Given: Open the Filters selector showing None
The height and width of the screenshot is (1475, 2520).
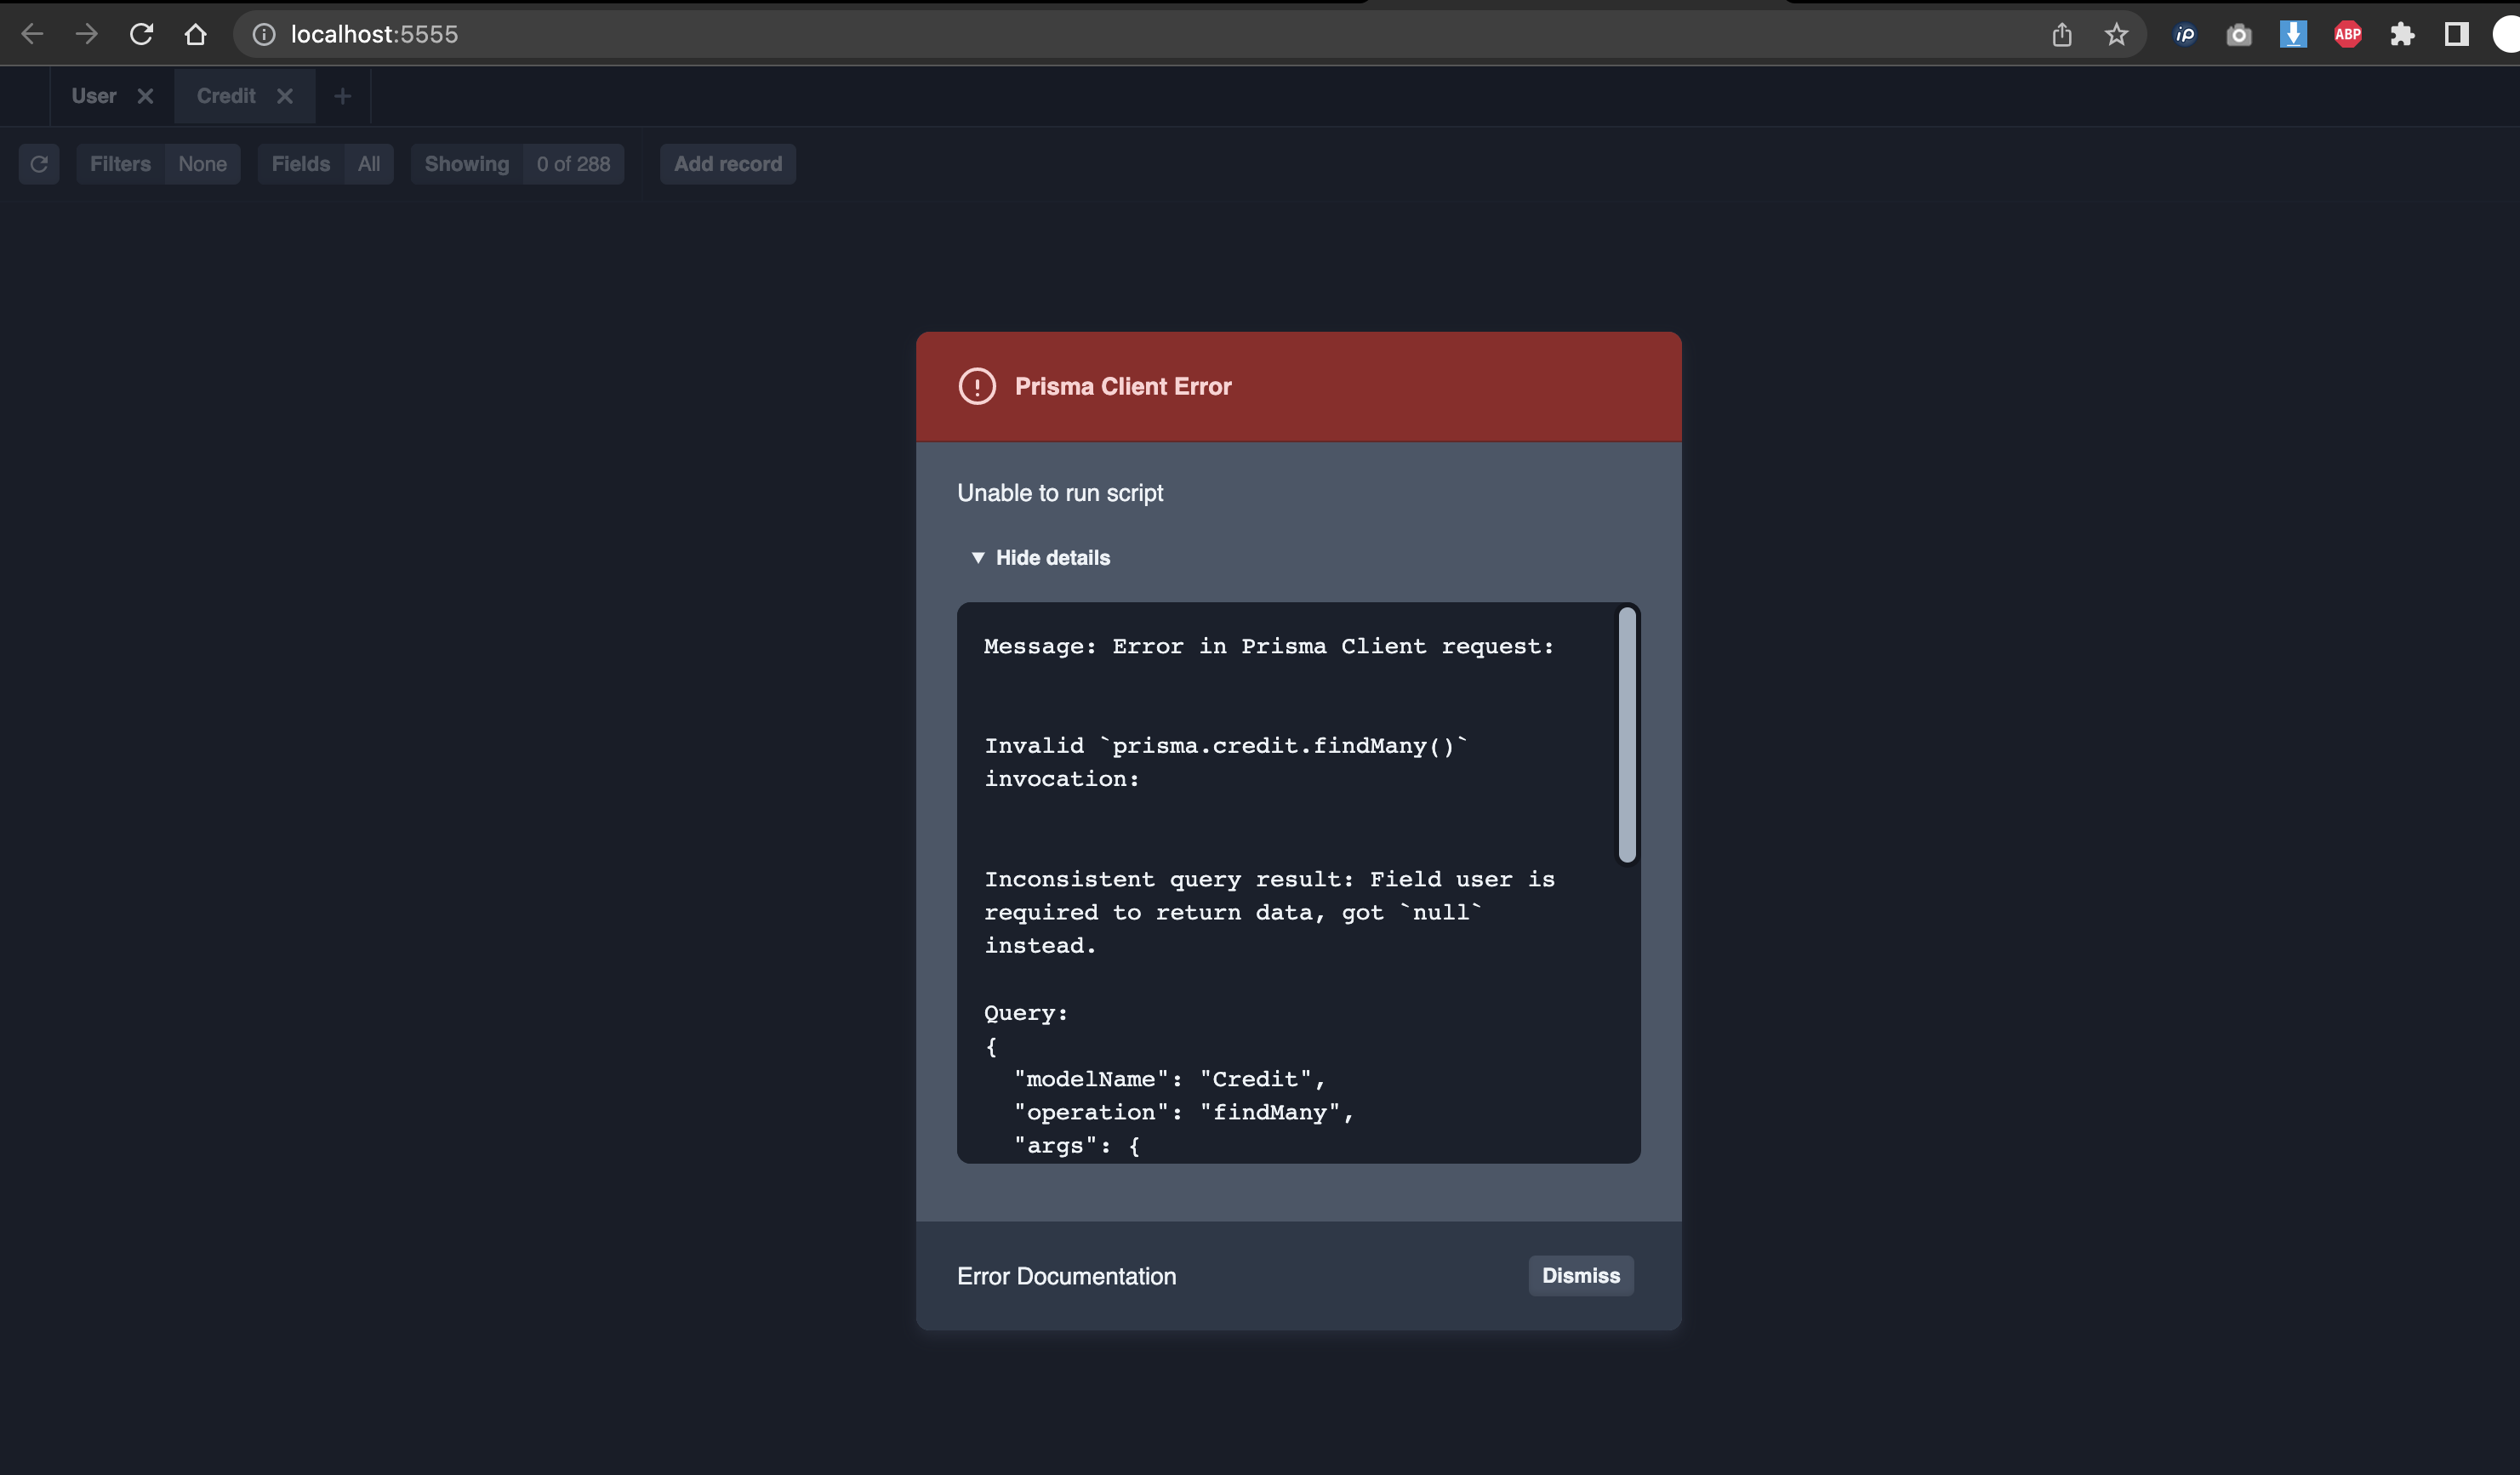Looking at the screenshot, I should 202,163.
